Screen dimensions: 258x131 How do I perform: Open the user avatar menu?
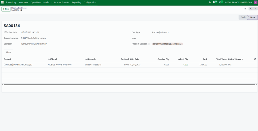pos(255,2)
